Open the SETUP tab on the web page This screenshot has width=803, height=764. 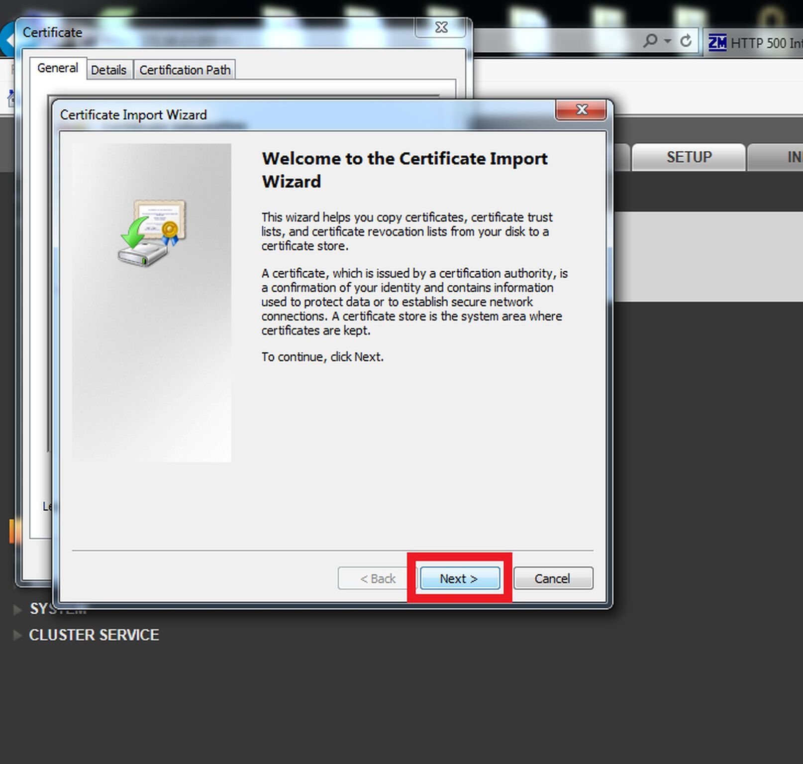click(x=689, y=157)
